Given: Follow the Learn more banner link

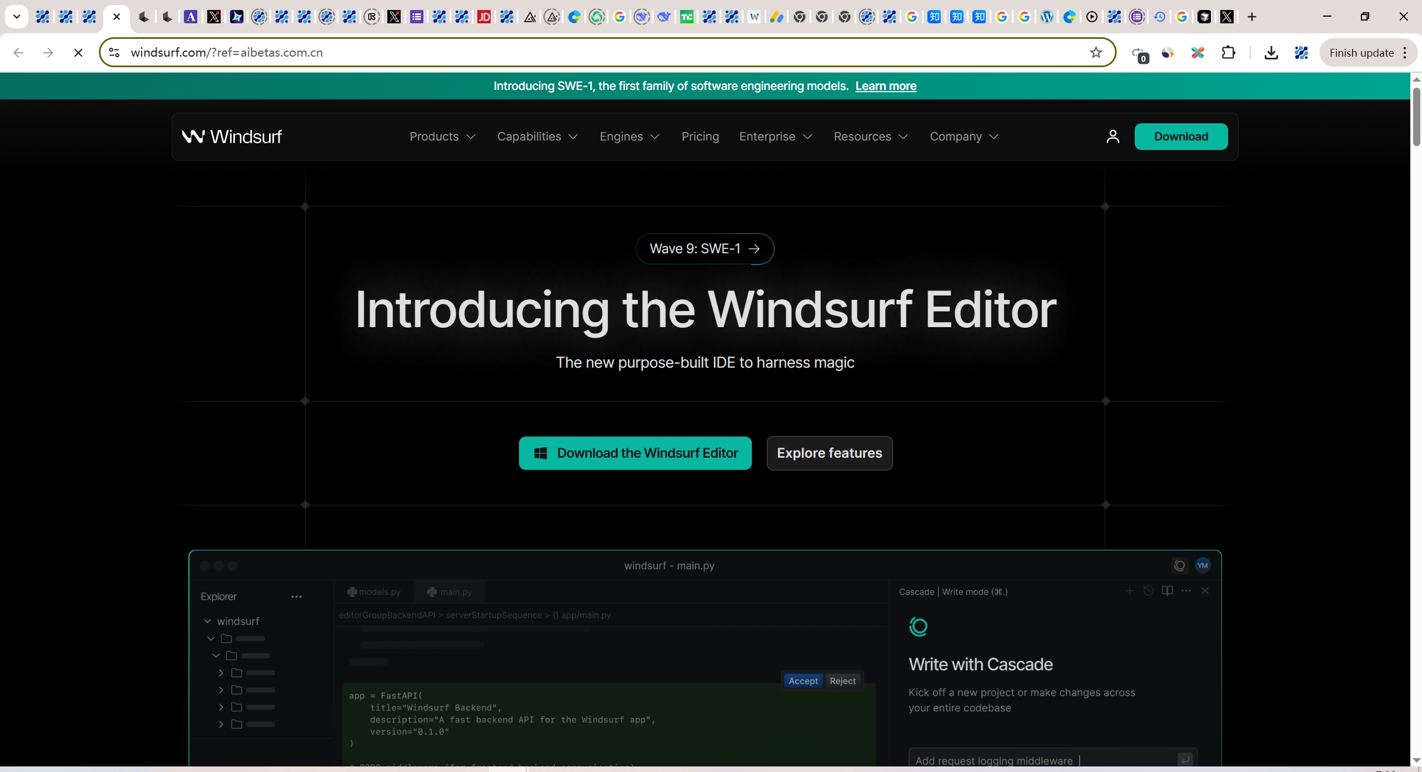Looking at the screenshot, I should tap(886, 86).
